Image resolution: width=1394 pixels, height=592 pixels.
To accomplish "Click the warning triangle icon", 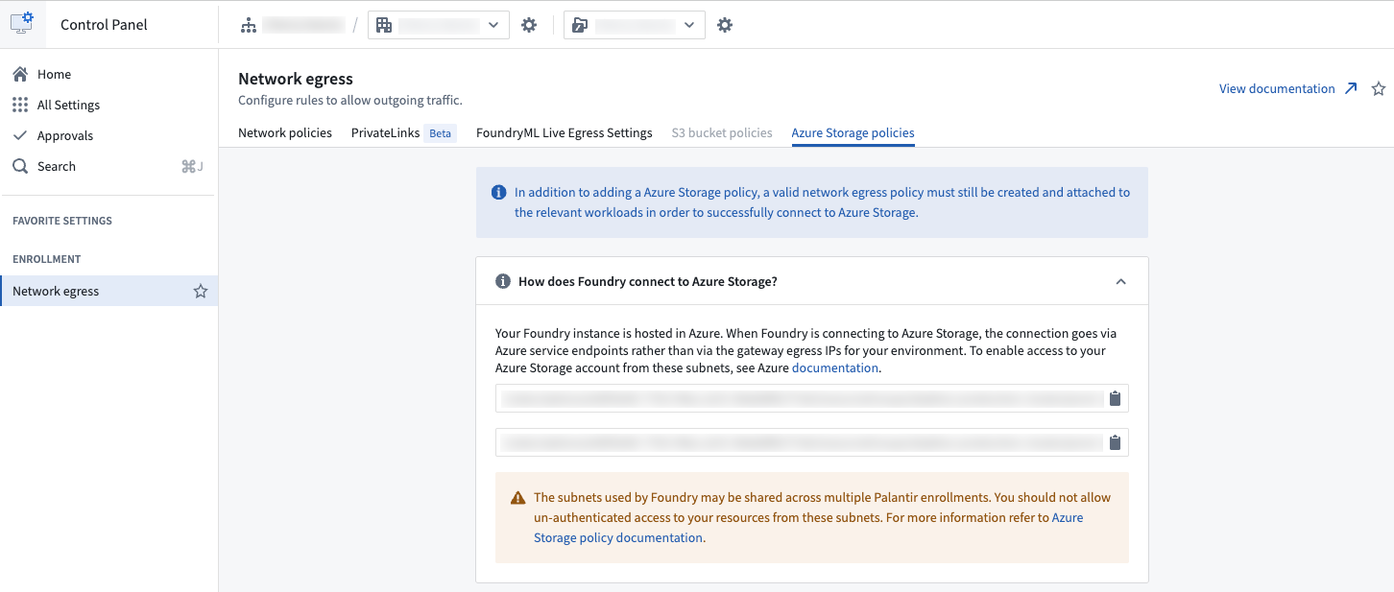I will pos(518,498).
